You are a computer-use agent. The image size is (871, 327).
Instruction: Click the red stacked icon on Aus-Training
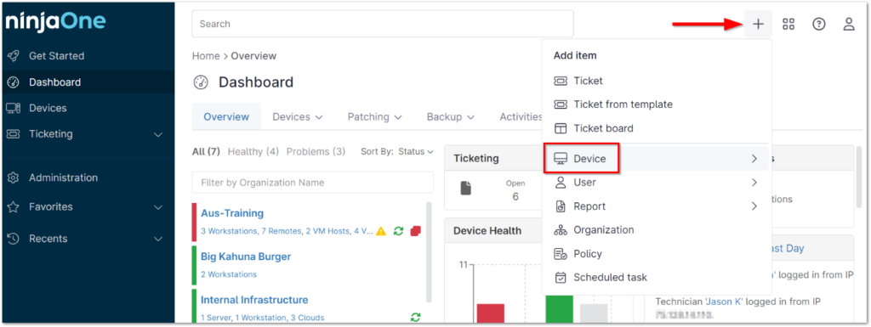point(415,231)
